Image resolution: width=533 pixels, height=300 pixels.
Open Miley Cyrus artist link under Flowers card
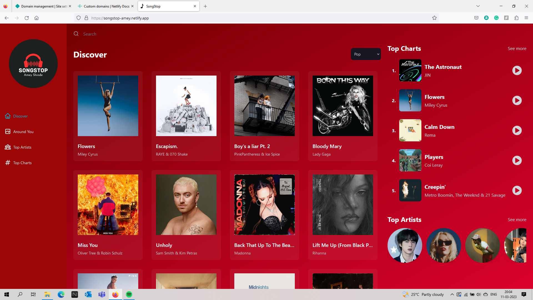click(x=88, y=154)
